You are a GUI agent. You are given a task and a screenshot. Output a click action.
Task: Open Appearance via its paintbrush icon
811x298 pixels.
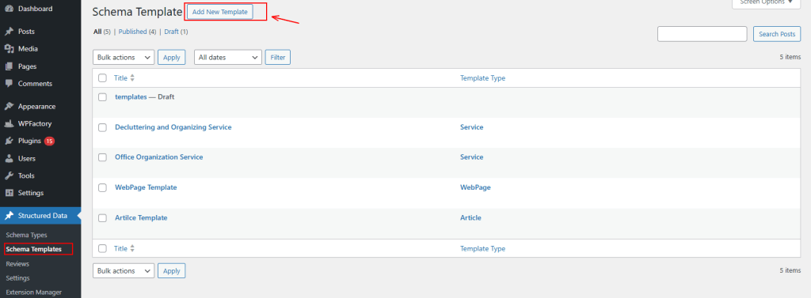coord(9,107)
